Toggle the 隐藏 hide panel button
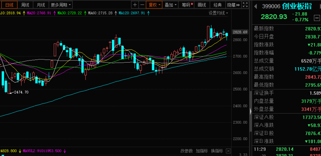This screenshot has width=321, height=156. coord(233,5)
